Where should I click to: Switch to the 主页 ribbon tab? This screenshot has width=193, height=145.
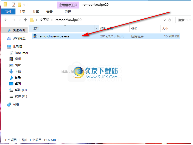22,12
